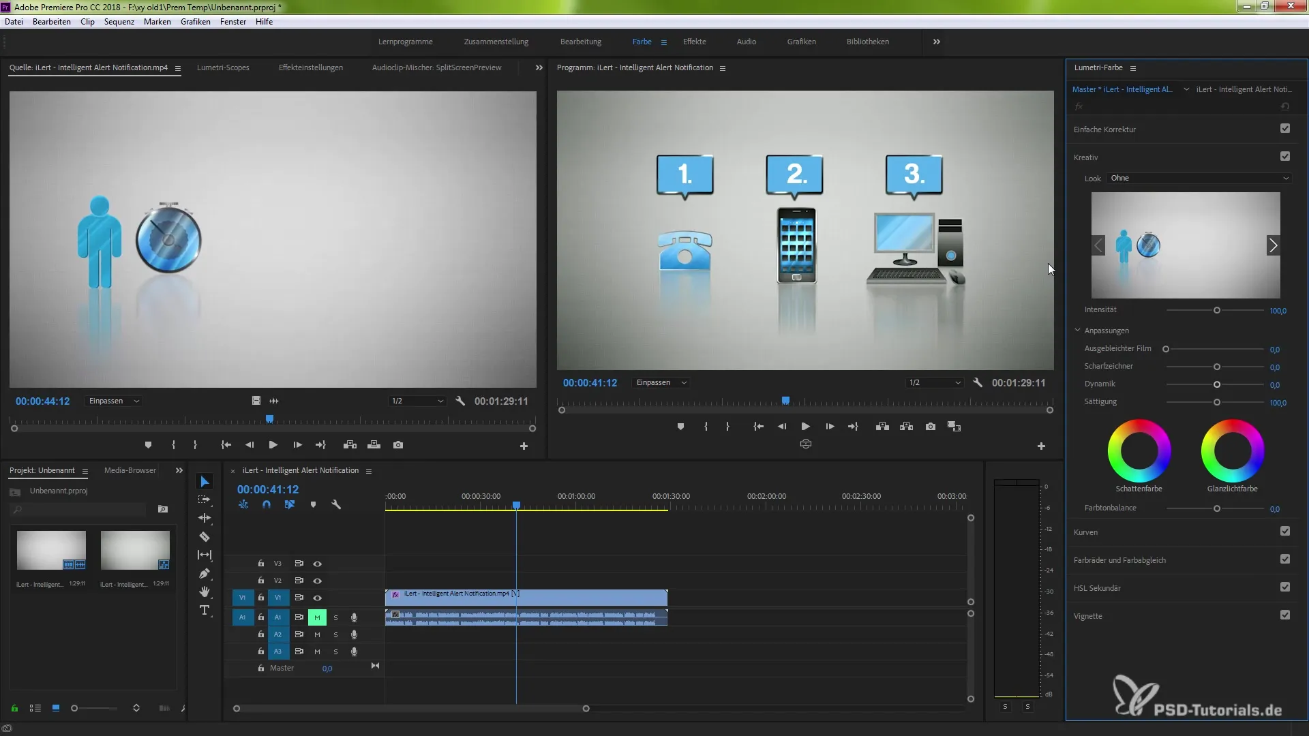Click the Schattenfarbe color wheel

(x=1139, y=451)
